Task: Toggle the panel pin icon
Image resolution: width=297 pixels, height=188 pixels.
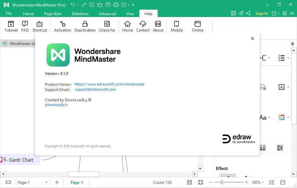Action: point(293,44)
